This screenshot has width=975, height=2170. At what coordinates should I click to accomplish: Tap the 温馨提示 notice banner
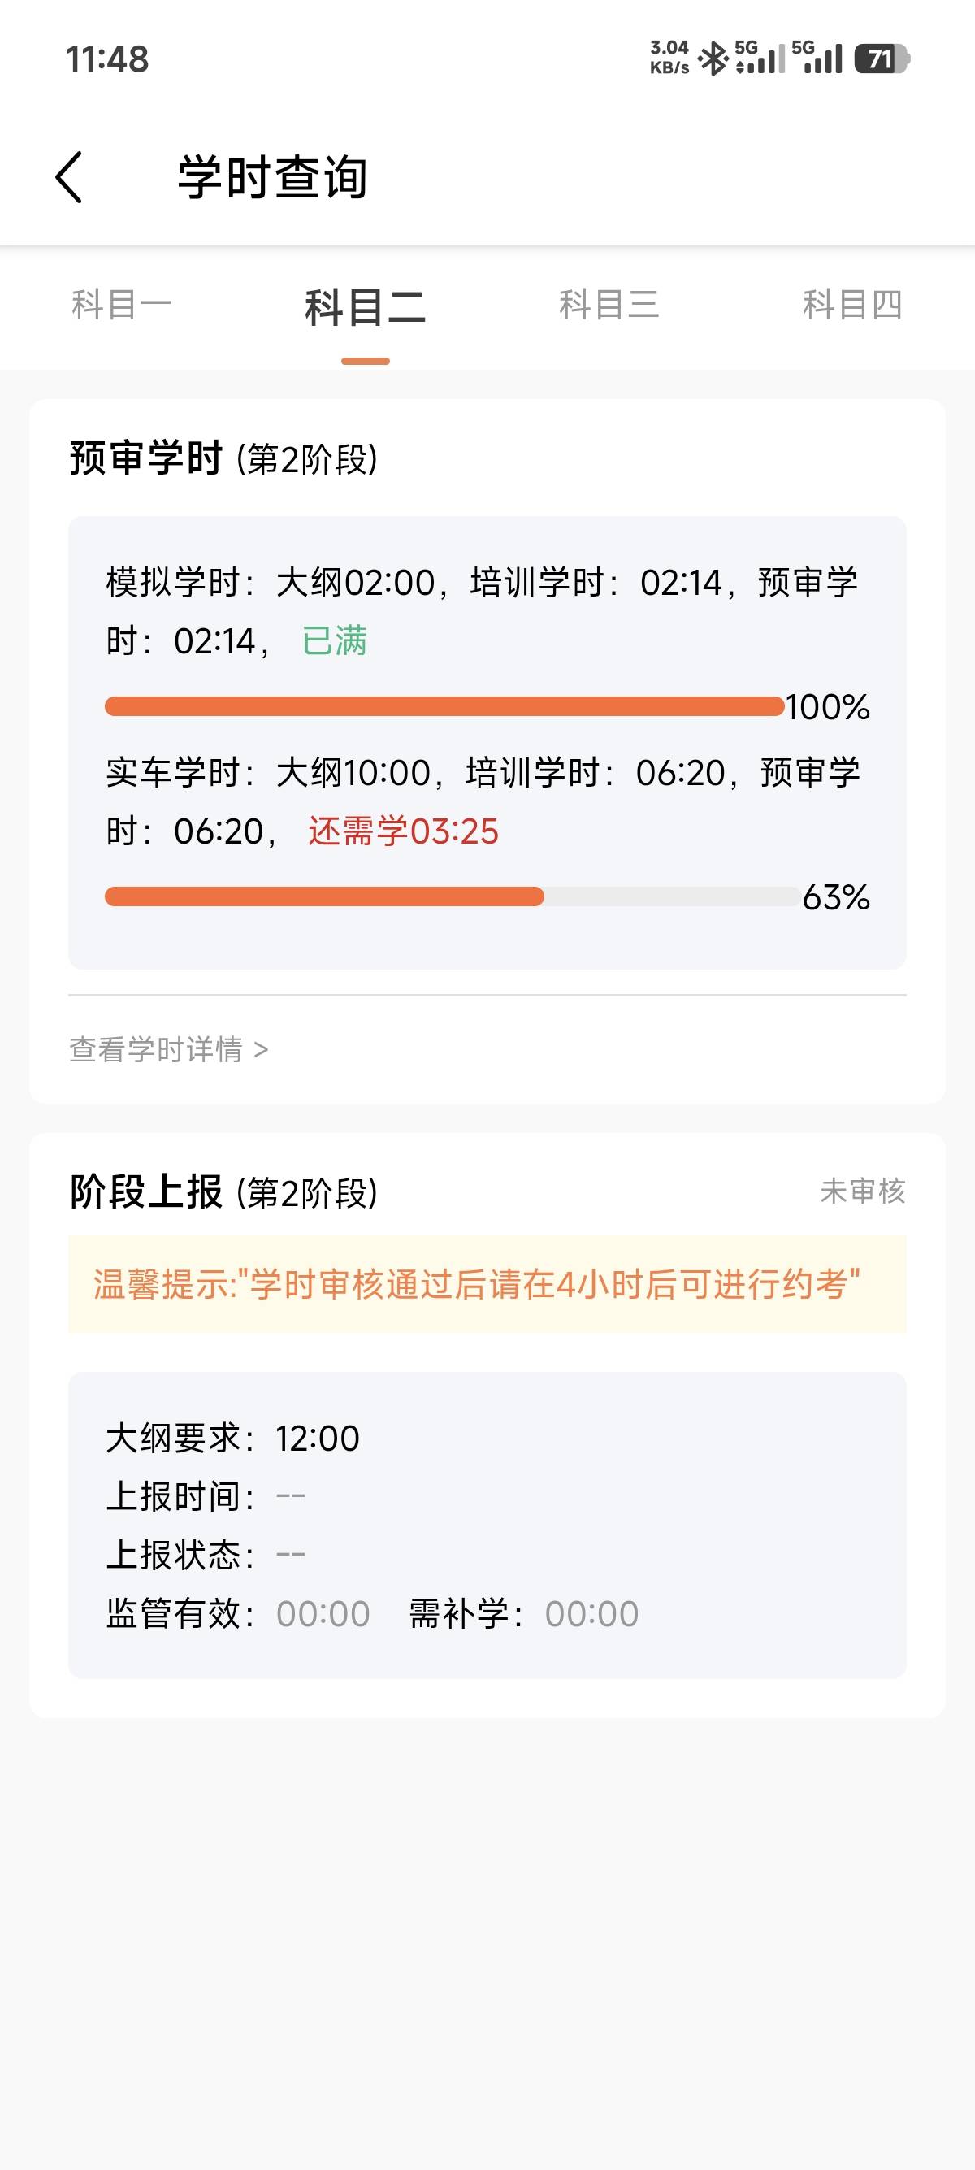tap(487, 1285)
